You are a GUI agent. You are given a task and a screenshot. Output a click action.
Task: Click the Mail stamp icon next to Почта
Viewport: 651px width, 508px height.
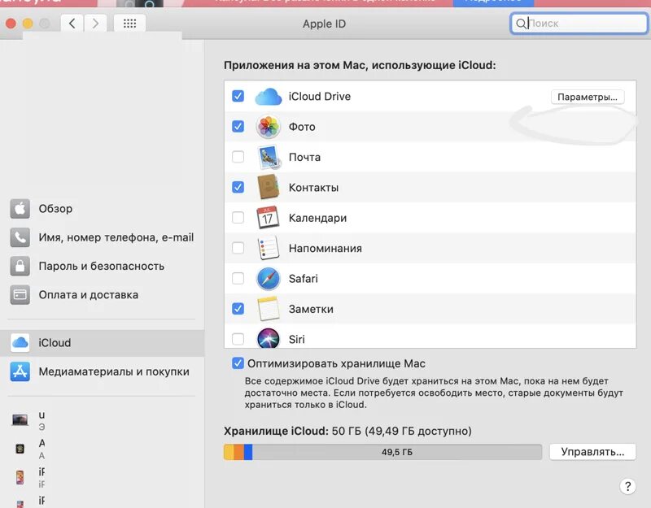tap(269, 157)
